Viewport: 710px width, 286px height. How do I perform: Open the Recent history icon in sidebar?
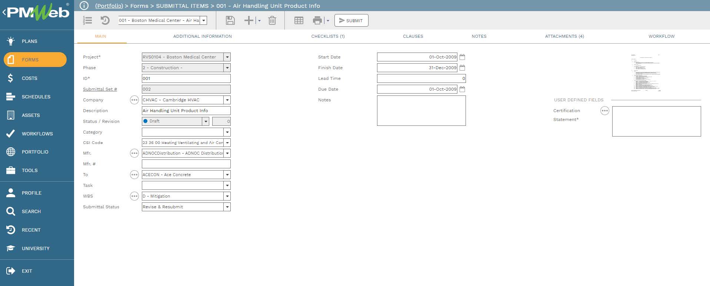(11, 230)
